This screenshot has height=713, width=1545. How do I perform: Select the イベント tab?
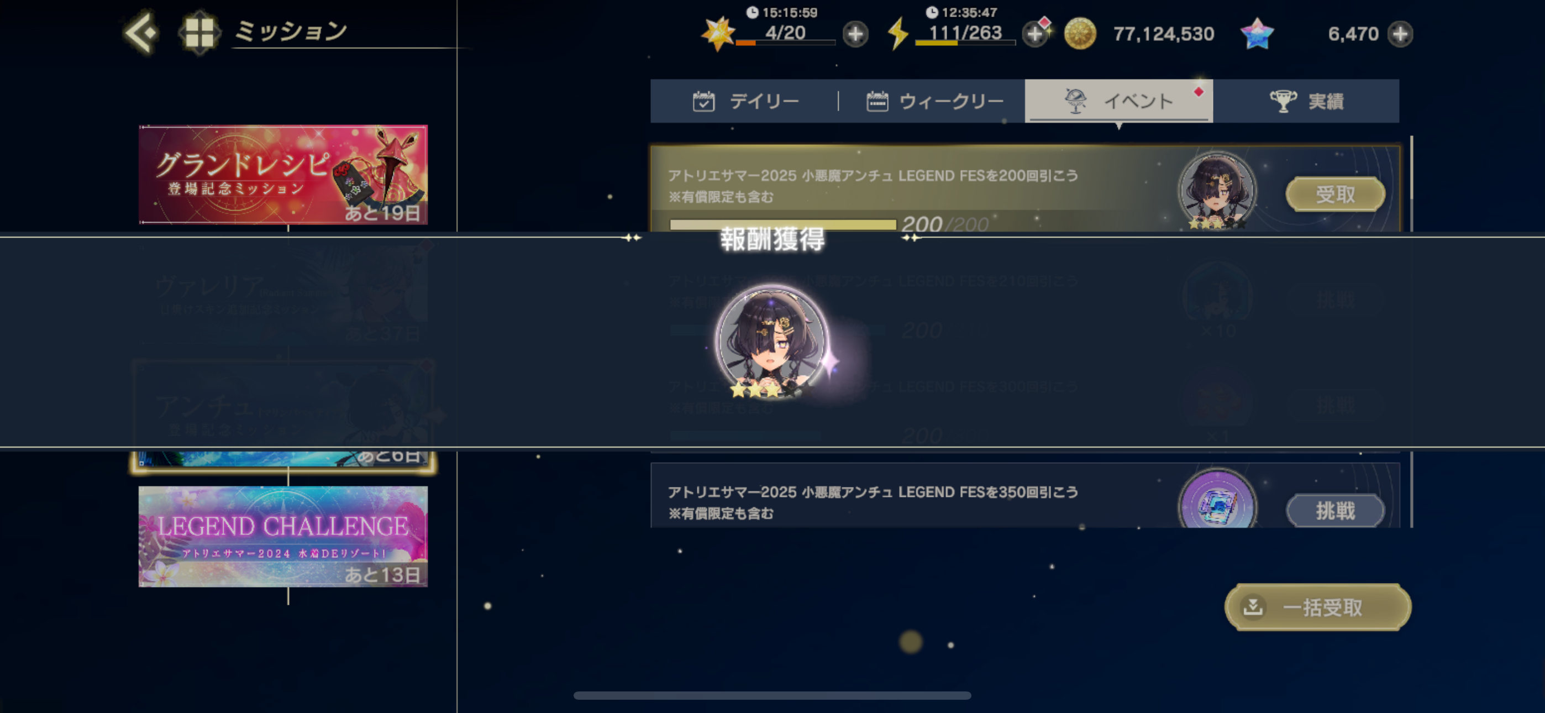click(1118, 101)
